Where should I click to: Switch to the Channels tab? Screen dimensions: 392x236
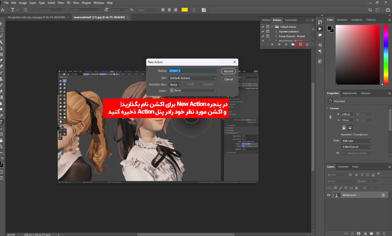click(343, 167)
